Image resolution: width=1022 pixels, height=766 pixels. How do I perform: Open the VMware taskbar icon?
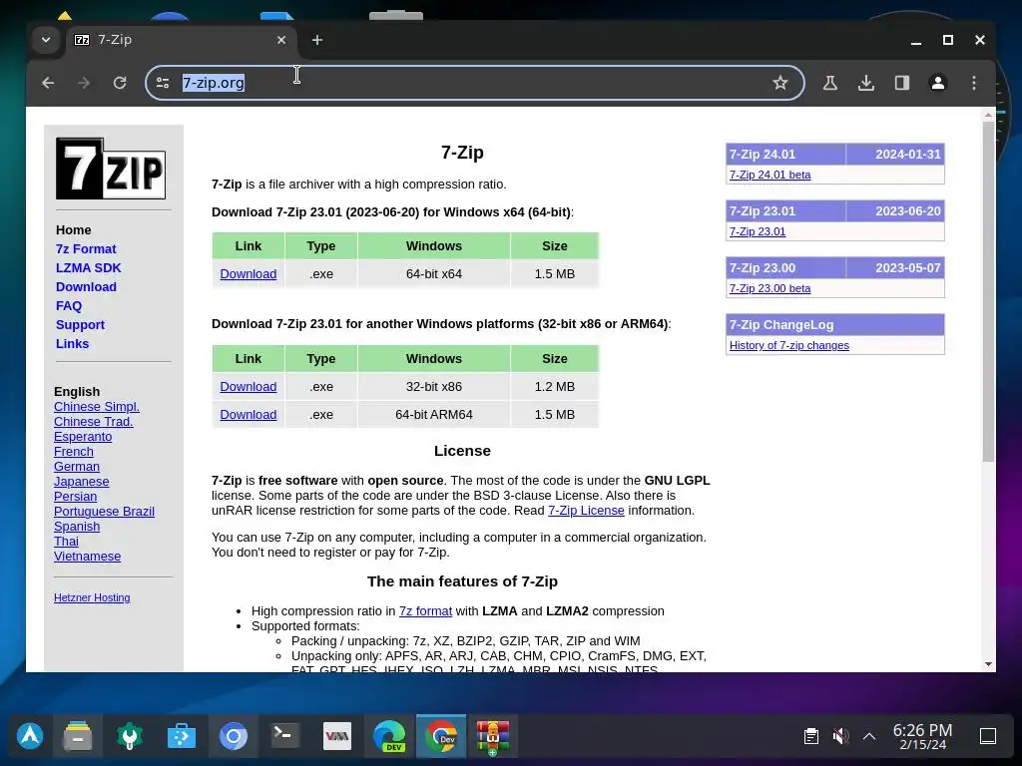tap(337, 736)
